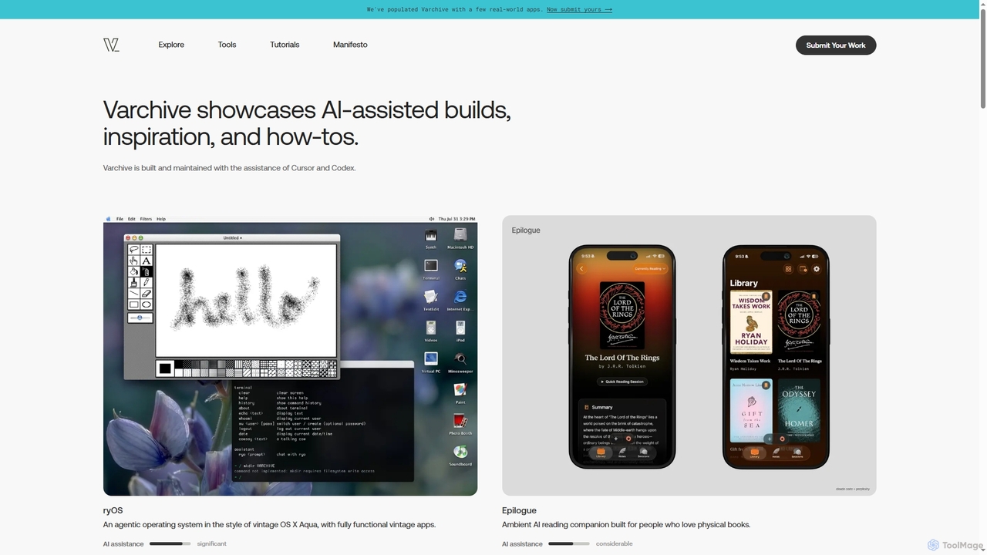
Task: Select the hand tool in Paint
Action: (x=134, y=261)
